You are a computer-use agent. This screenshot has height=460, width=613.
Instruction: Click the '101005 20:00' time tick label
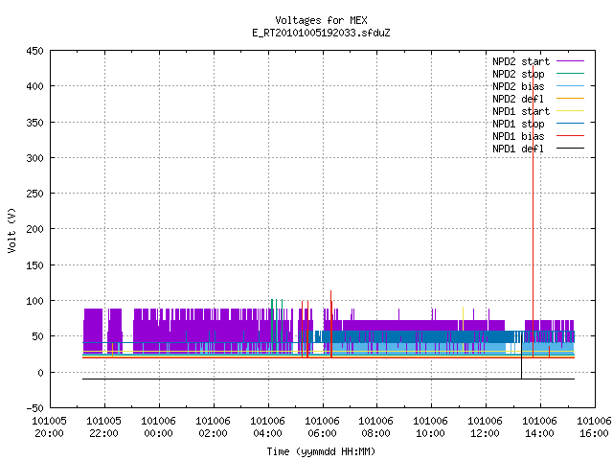point(49,426)
